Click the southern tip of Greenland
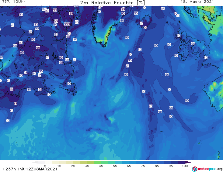This screenshot has height=172, width=223. [x=105, y=46]
